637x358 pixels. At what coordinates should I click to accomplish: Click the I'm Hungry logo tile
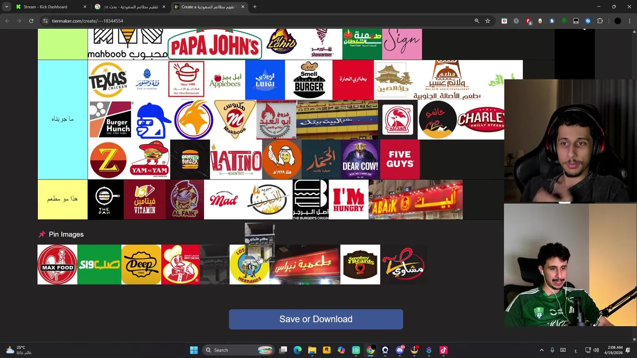coord(348,199)
